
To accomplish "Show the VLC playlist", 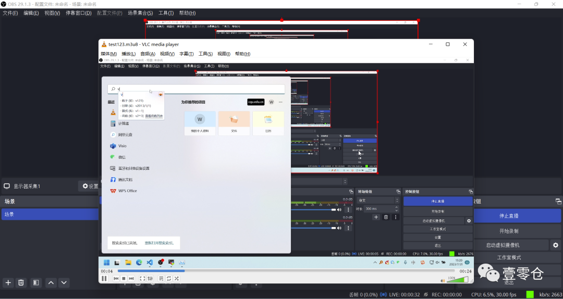I will click(161, 279).
